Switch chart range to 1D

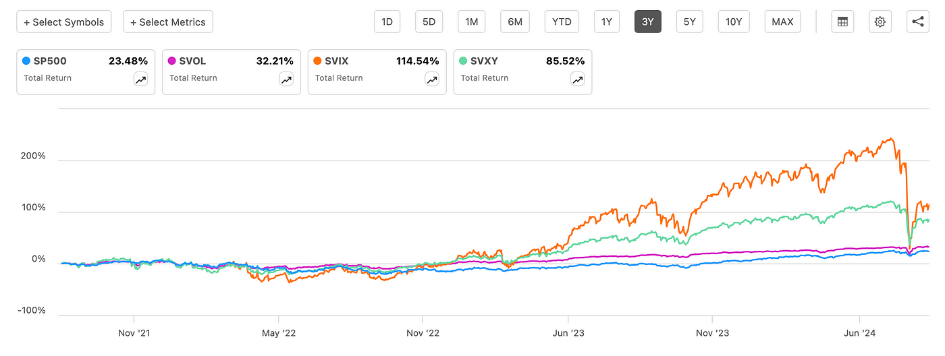tap(387, 22)
